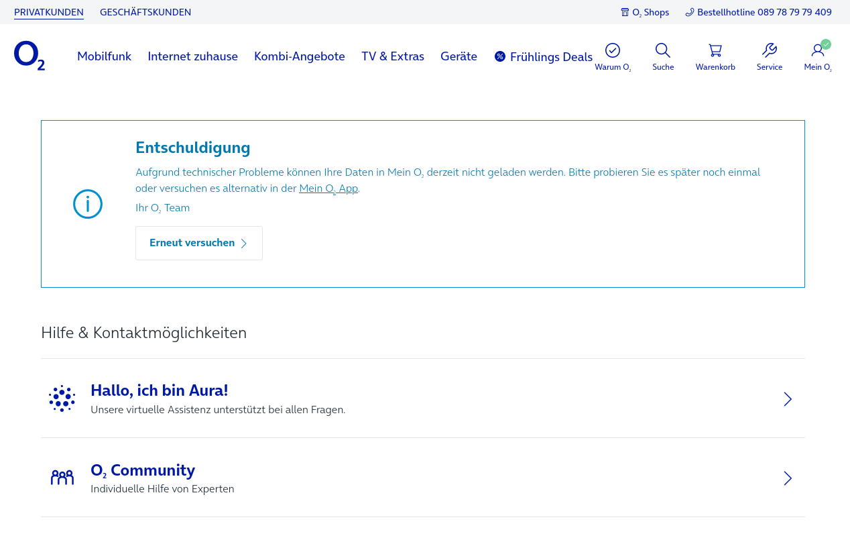Screen dimensions: 850x542
Task: Click the Aura dotted assistant icon
Action: point(62,398)
